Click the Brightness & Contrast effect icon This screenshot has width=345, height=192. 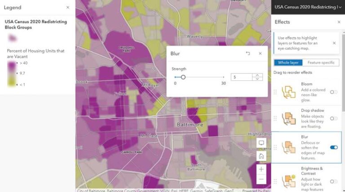[288, 181]
